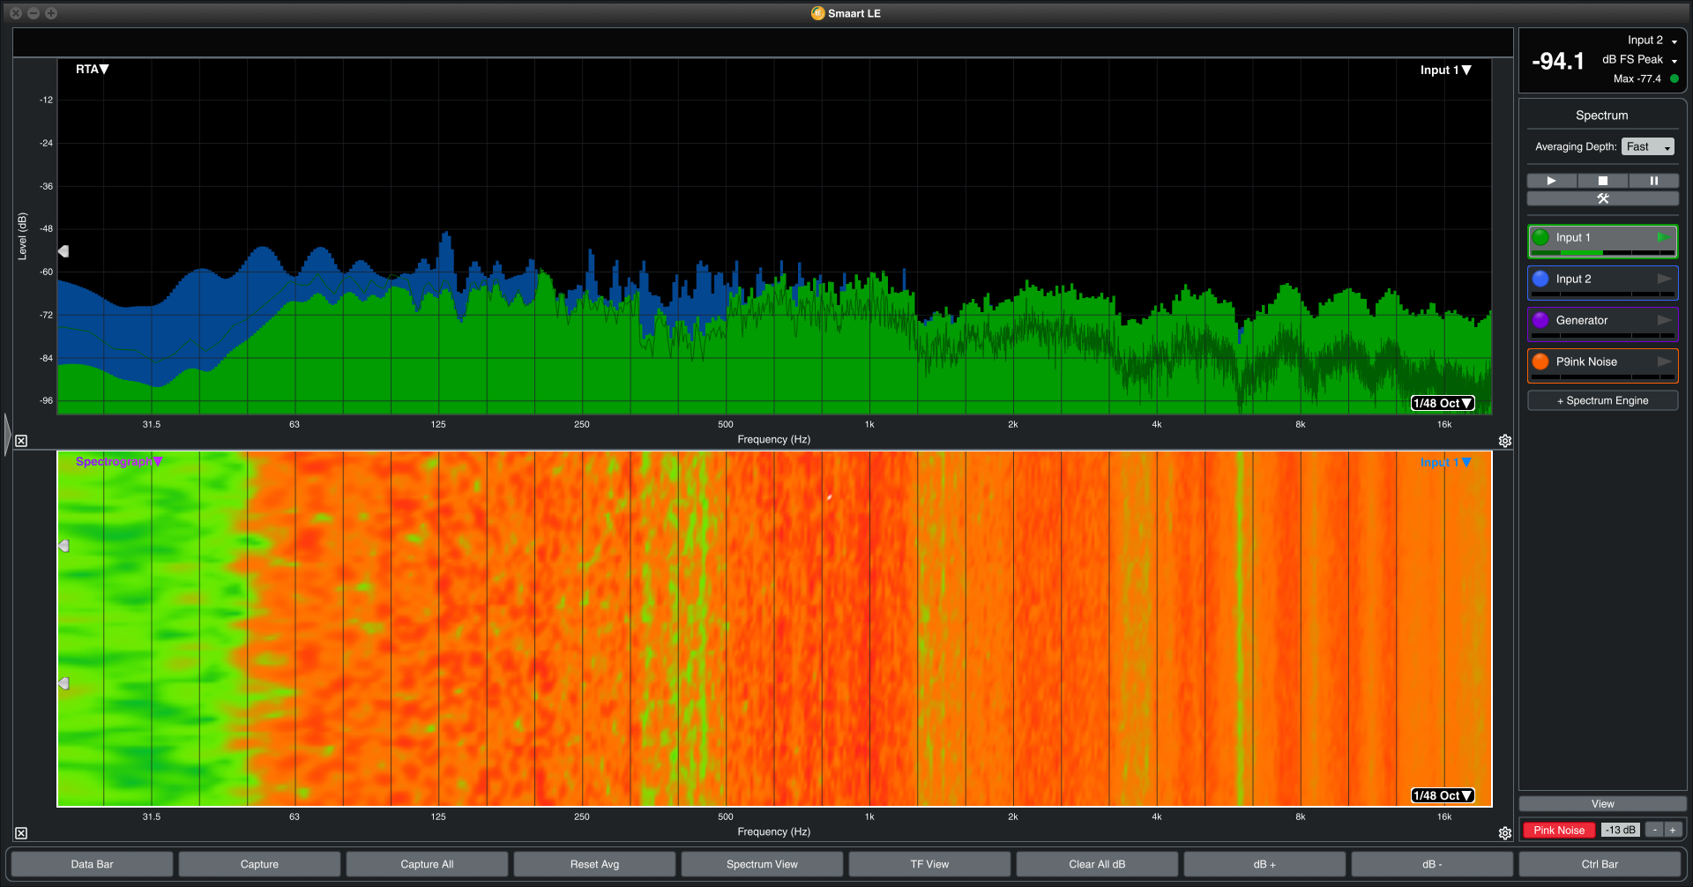The image size is (1693, 887).
Task: Click the RTA threshold marker on level axis
Action: 63,251
